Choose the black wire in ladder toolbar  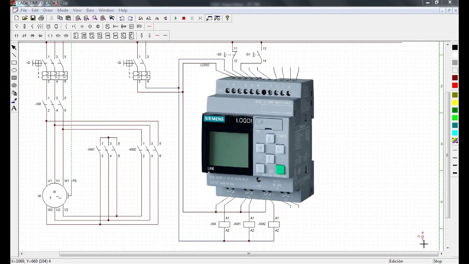coord(166,36)
